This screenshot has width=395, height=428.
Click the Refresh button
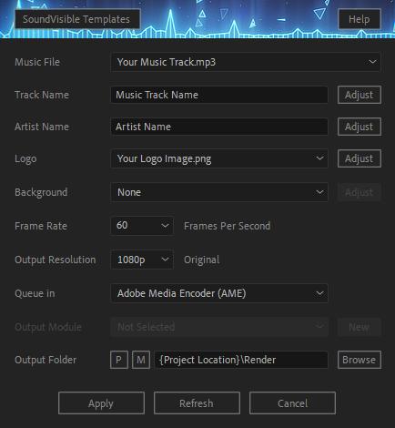pos(197,403)
